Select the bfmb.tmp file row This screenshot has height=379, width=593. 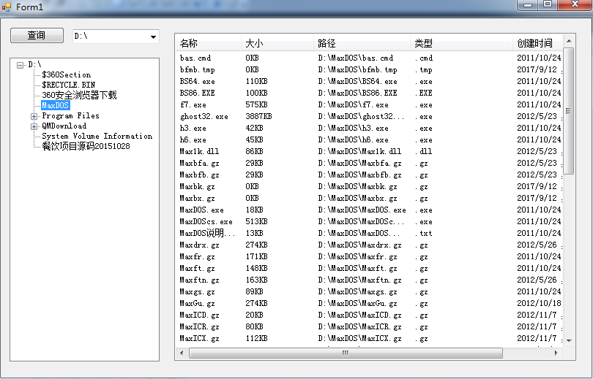click(x=369, y=70)
